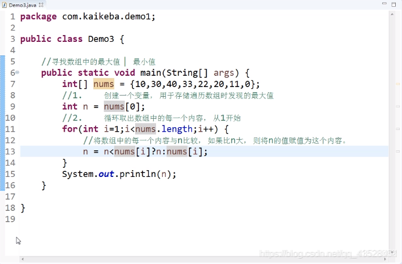Maximize the editor area view
The height and width of the screenshot is (264, 402).
point(394,5)
